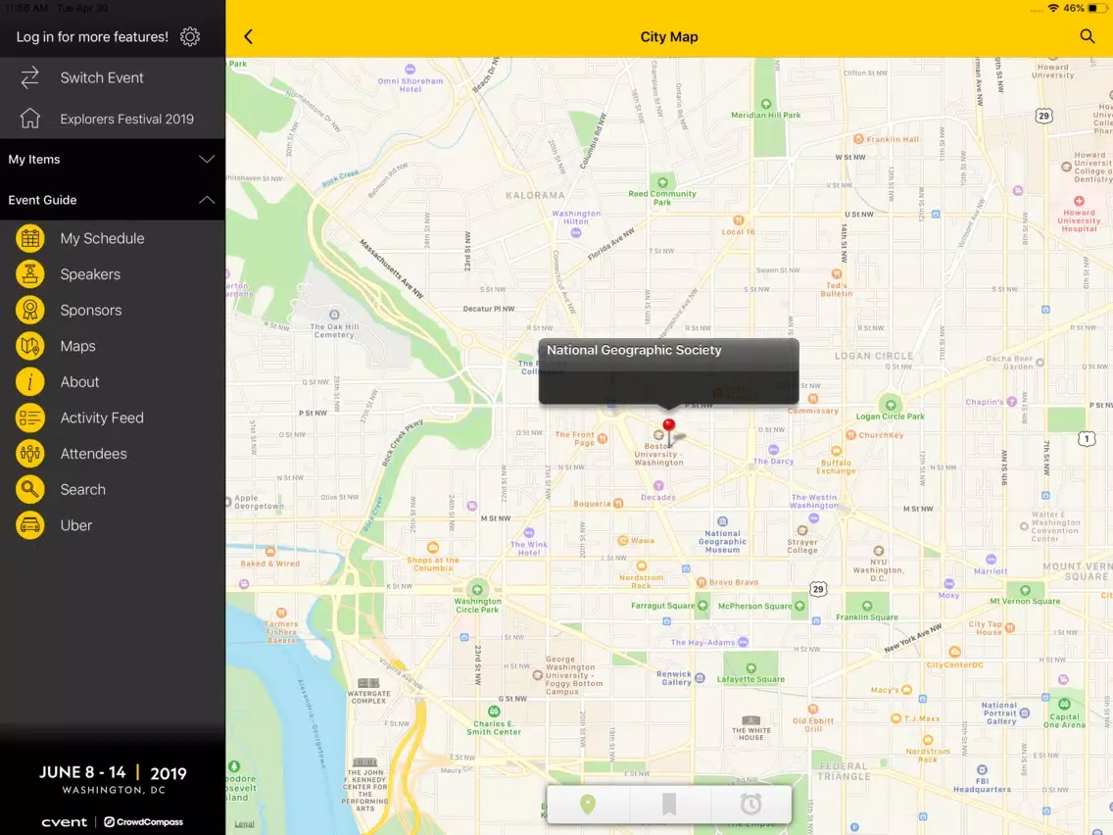
Task: Tap the Baked & Wired marker
Action: click(270, 552)
